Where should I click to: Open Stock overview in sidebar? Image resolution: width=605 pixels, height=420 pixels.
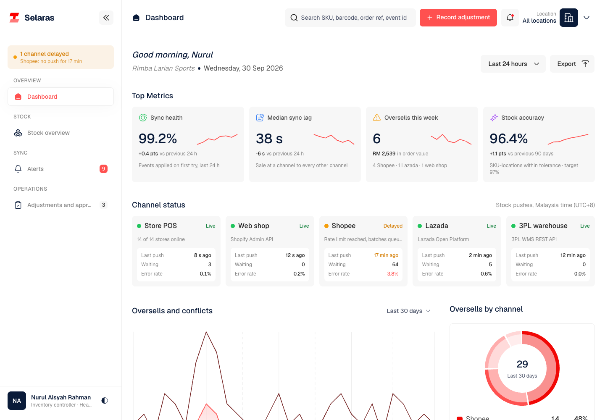60,133
